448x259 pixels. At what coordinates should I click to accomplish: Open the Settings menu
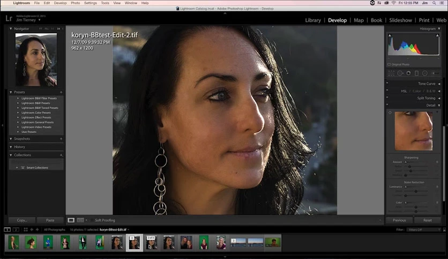tap(90, 3)
